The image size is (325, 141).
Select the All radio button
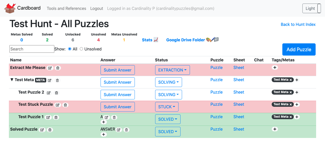[70, 49]
